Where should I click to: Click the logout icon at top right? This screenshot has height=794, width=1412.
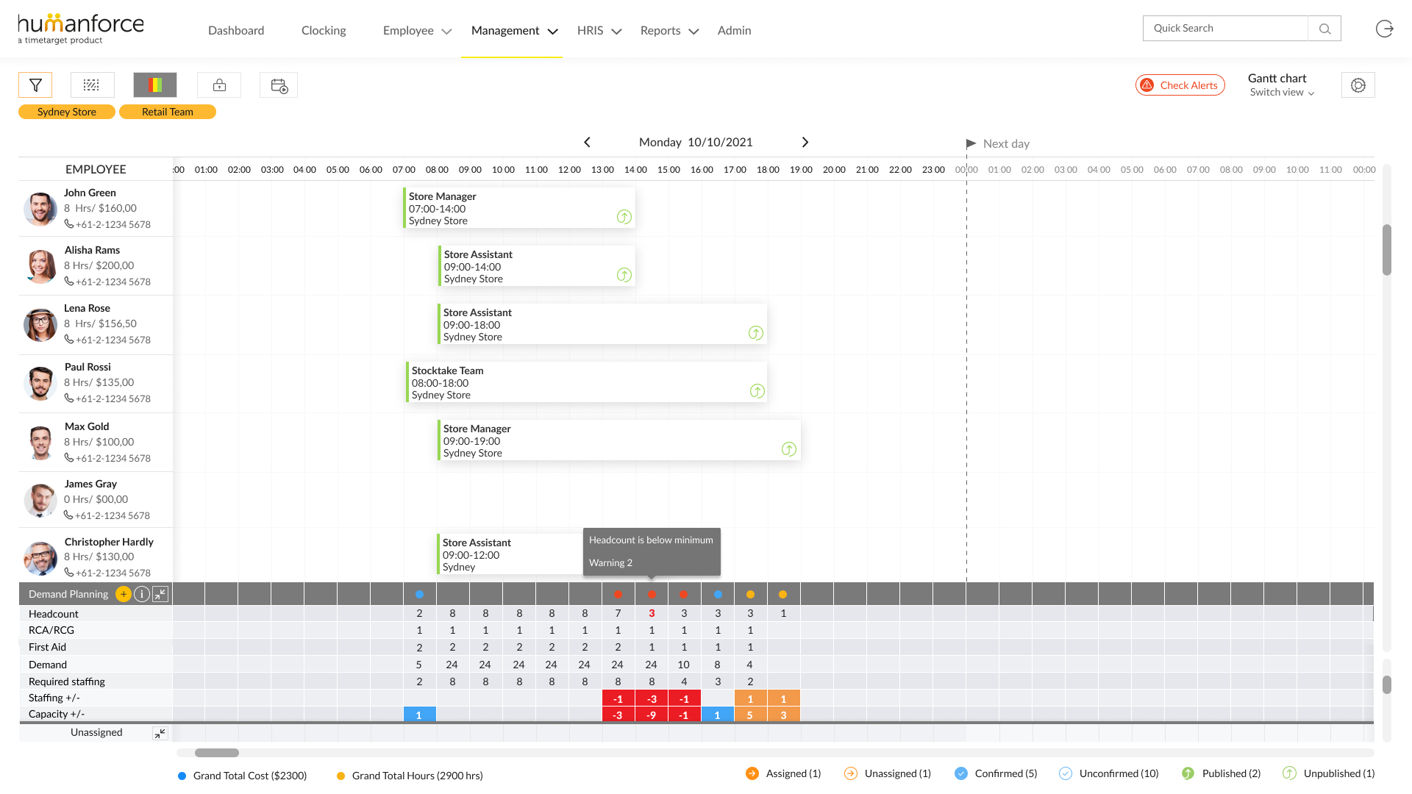tap(1384, 29)
